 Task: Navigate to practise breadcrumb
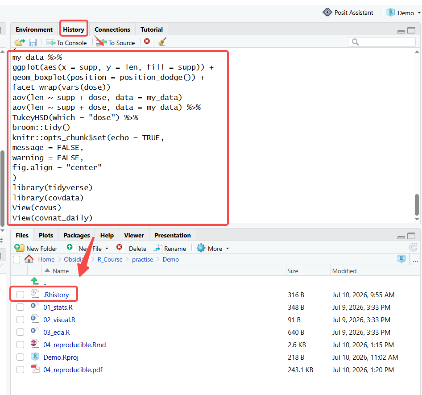coord(142,260)
